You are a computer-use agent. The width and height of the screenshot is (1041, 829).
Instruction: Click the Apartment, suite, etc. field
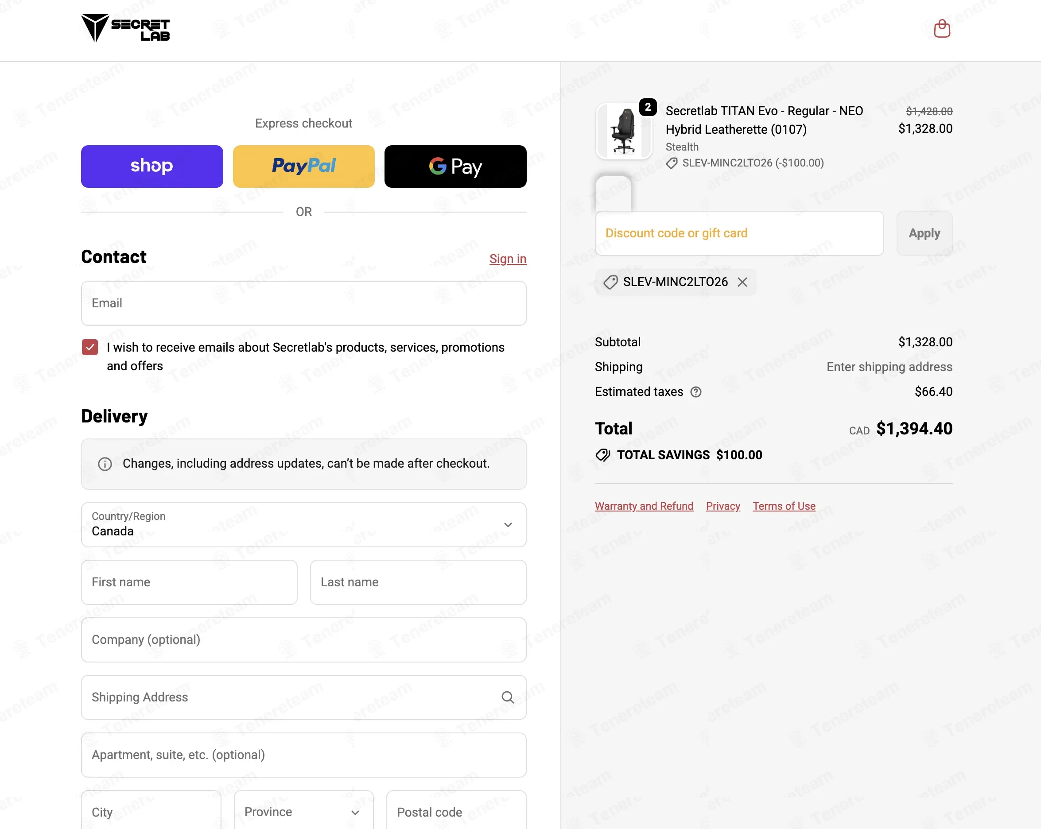[x=304, y=755]
